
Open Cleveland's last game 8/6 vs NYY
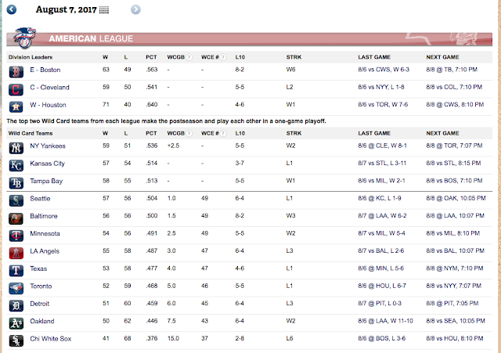(x=381, y=87)
